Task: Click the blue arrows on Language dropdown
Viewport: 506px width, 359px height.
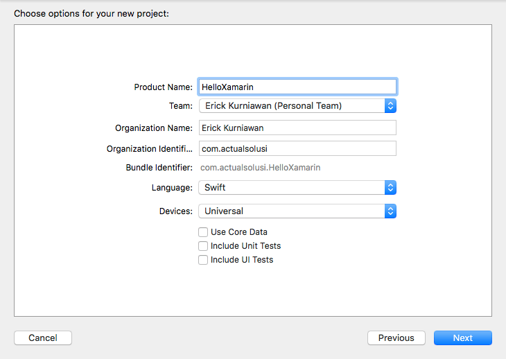Action: coord(390,188)
